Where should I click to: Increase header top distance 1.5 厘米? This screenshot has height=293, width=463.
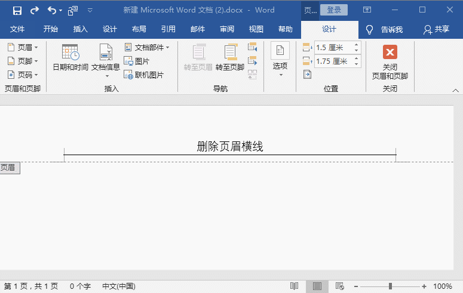[x=357, y=45]
